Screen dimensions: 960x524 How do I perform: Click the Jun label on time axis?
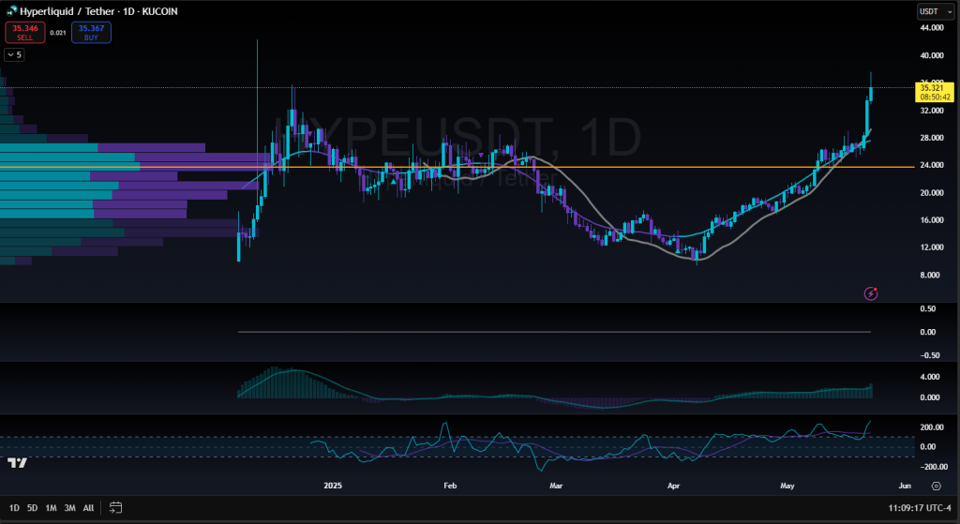pyautogui.click(x=905, y=487)
